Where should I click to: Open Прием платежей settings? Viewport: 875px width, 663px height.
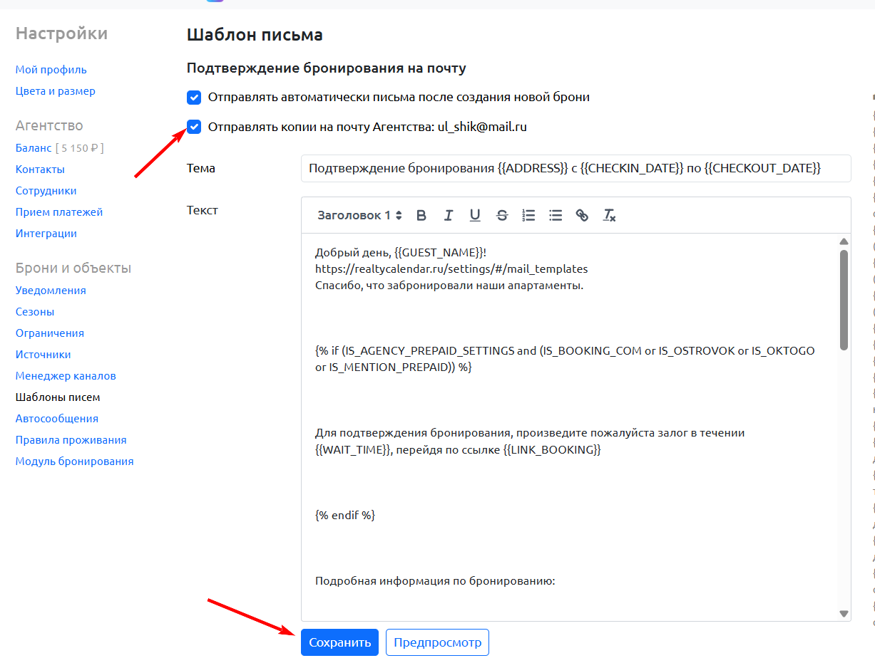pos(59,212)
